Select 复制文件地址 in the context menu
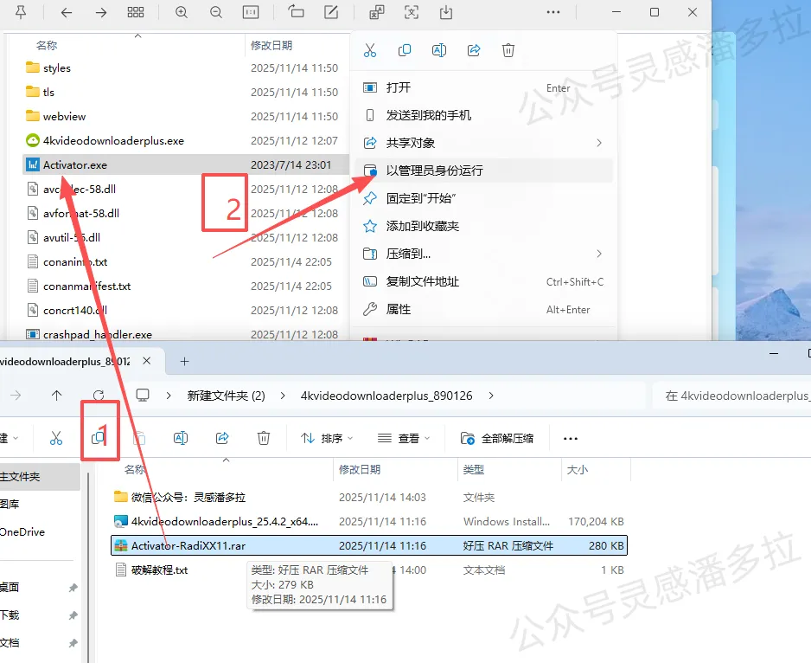Screen dimensions: 811x663 pos(483,282)
